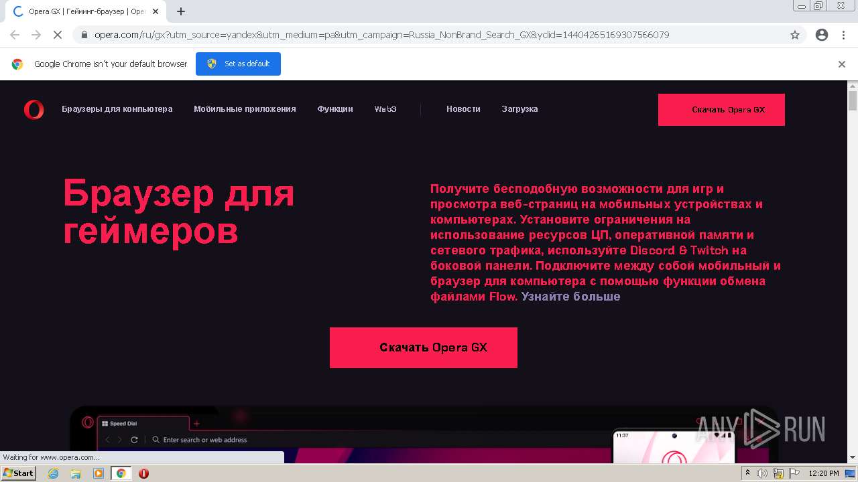The image size is (858, 482).
Task: Switch to Chrome taskbar button
Action: [121, 473]
